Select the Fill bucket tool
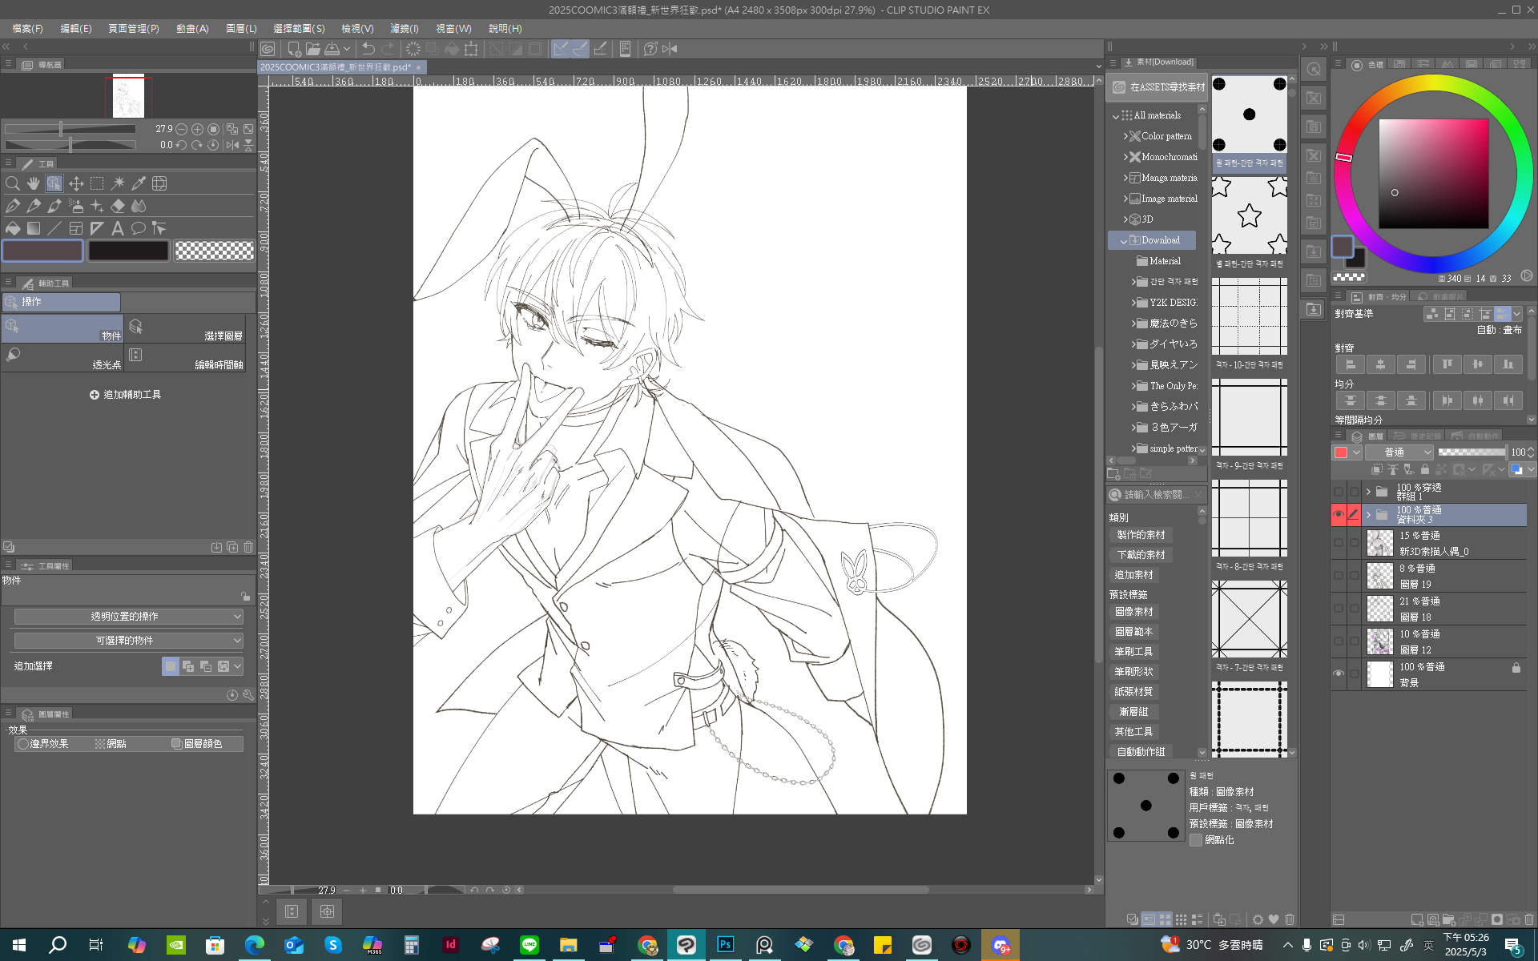 tap(13, 228)
